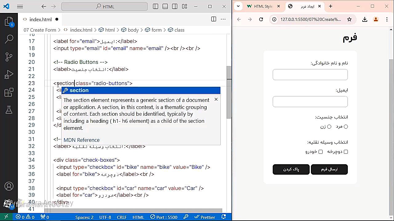Click Port : 5500 Live Server status

click(x=164, y=217)
